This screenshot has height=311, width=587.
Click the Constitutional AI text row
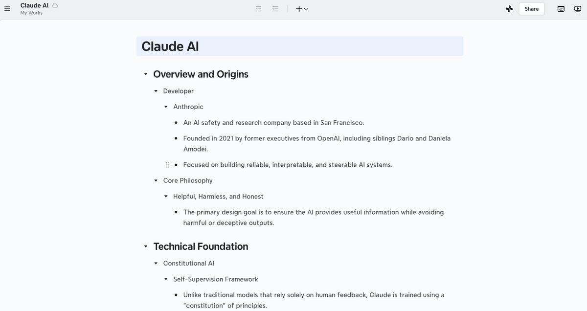click(189, 263)
